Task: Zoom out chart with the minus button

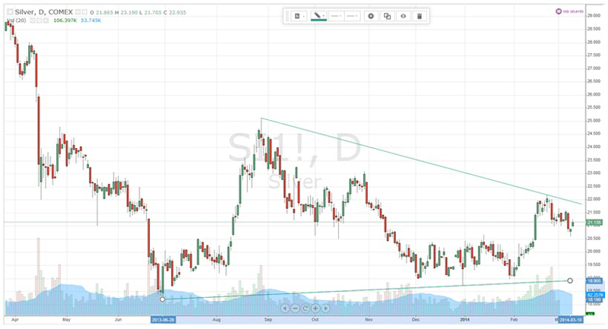Action: tap(295, 308)
